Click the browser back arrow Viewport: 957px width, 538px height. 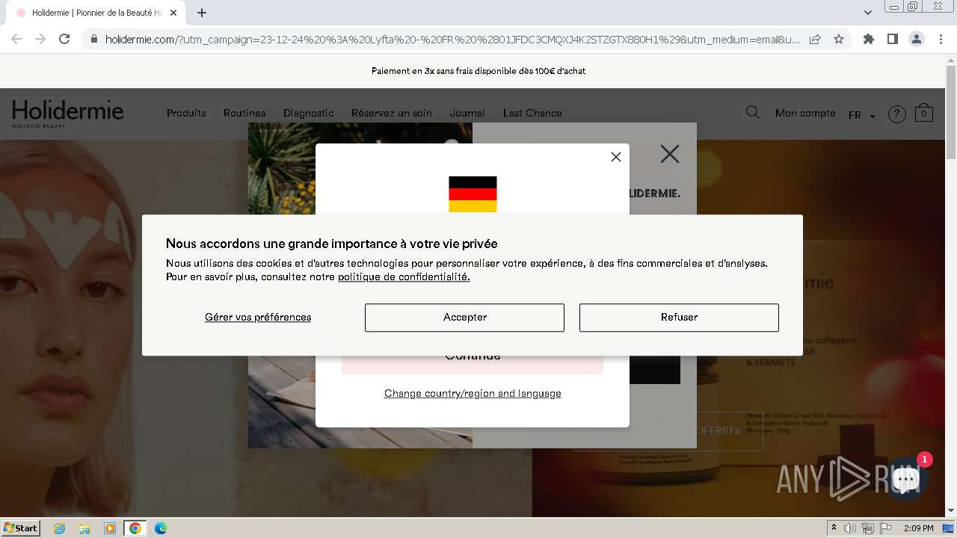pos(16,39)
